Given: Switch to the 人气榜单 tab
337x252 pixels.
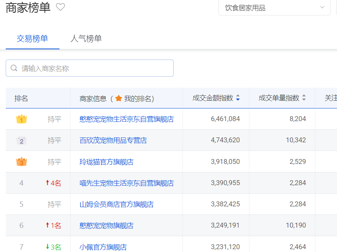Looking at the screenshot, I should click(86, 39).
